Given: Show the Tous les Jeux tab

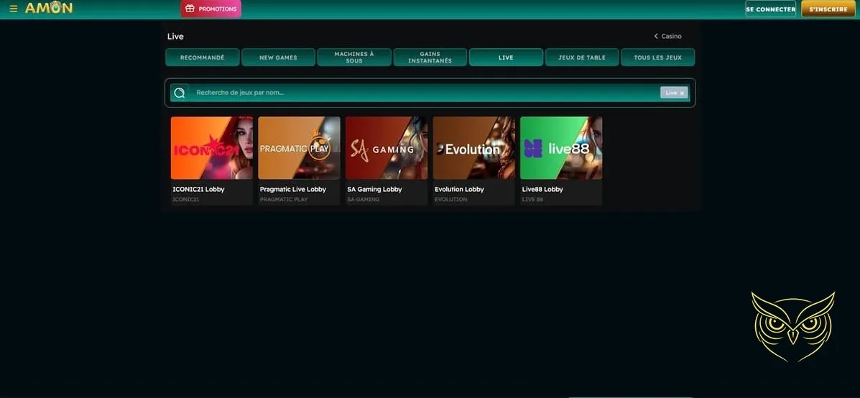Looking at the screenshot, I should pos(657,57).
